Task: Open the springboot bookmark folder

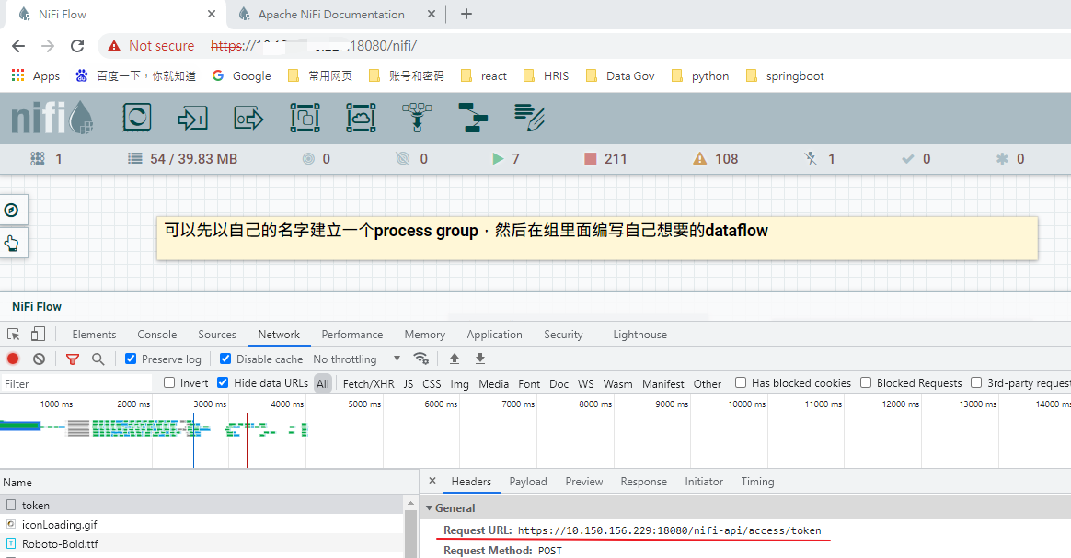Action: [786, 75]
